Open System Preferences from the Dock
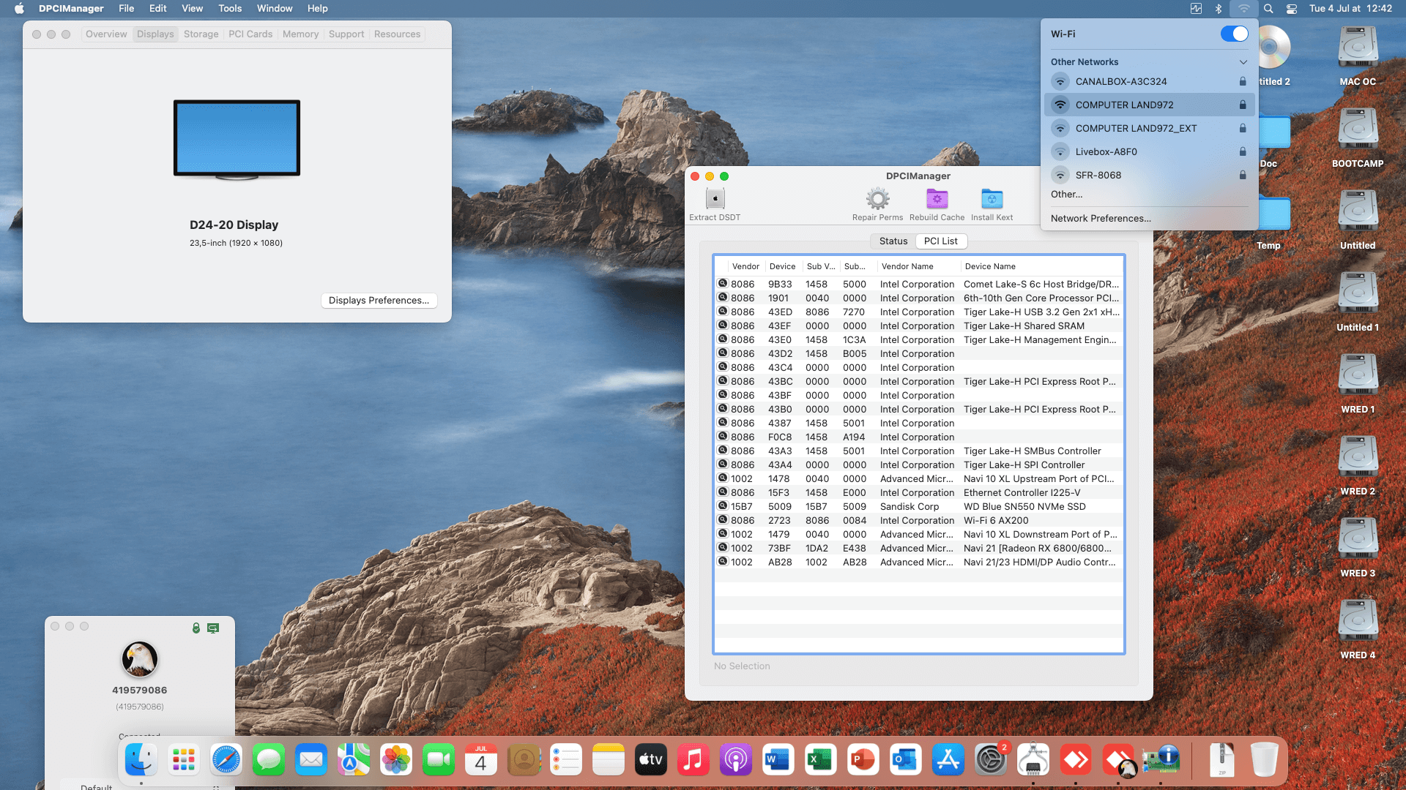This screenshot has height=790, width=1406. click(990, 761)
